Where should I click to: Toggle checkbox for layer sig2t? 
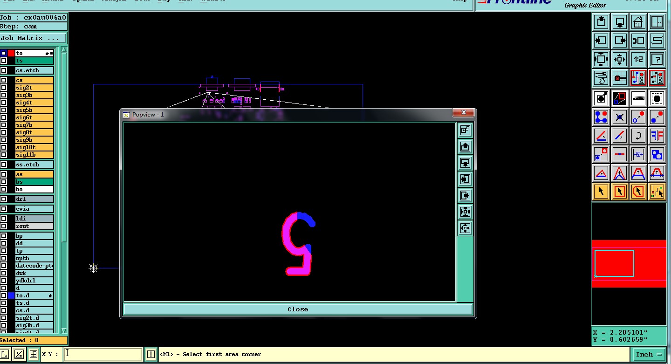click(4, 88)
